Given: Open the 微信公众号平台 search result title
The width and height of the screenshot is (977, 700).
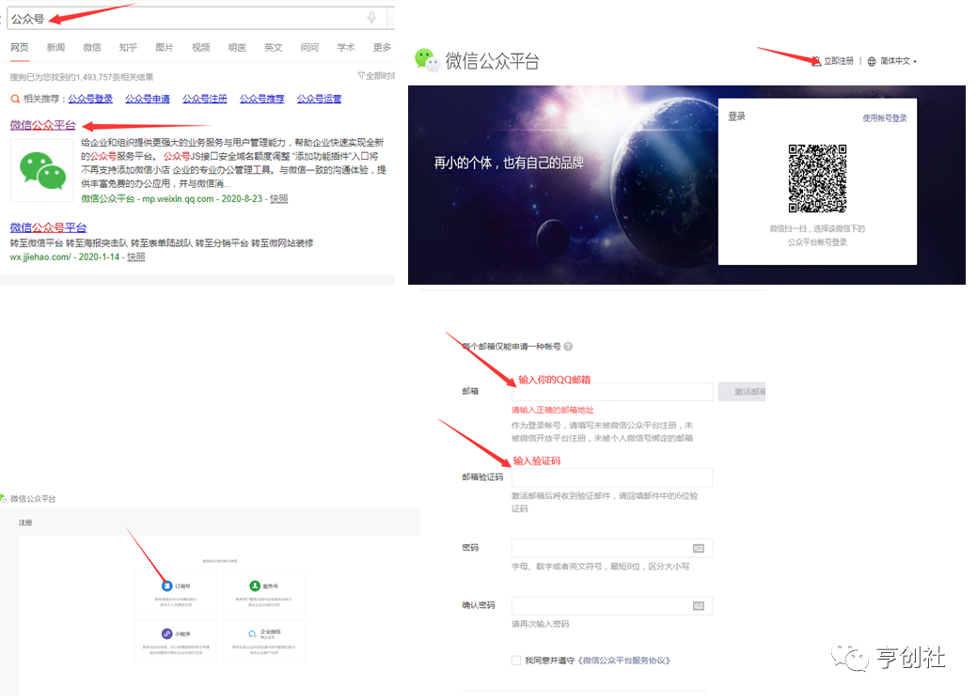Looking at the screenshot, I should point(48,228).
